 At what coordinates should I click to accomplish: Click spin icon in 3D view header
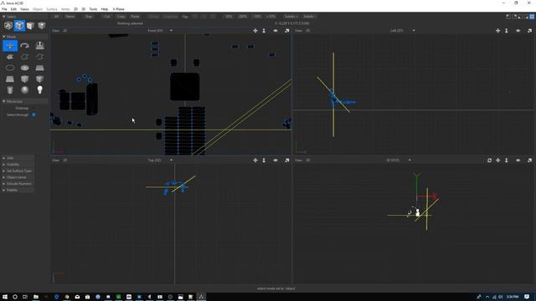tap(489, 160)
